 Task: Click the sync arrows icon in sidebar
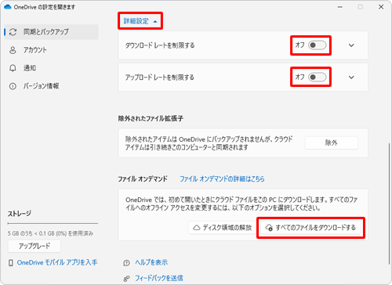tap(13, 32)
